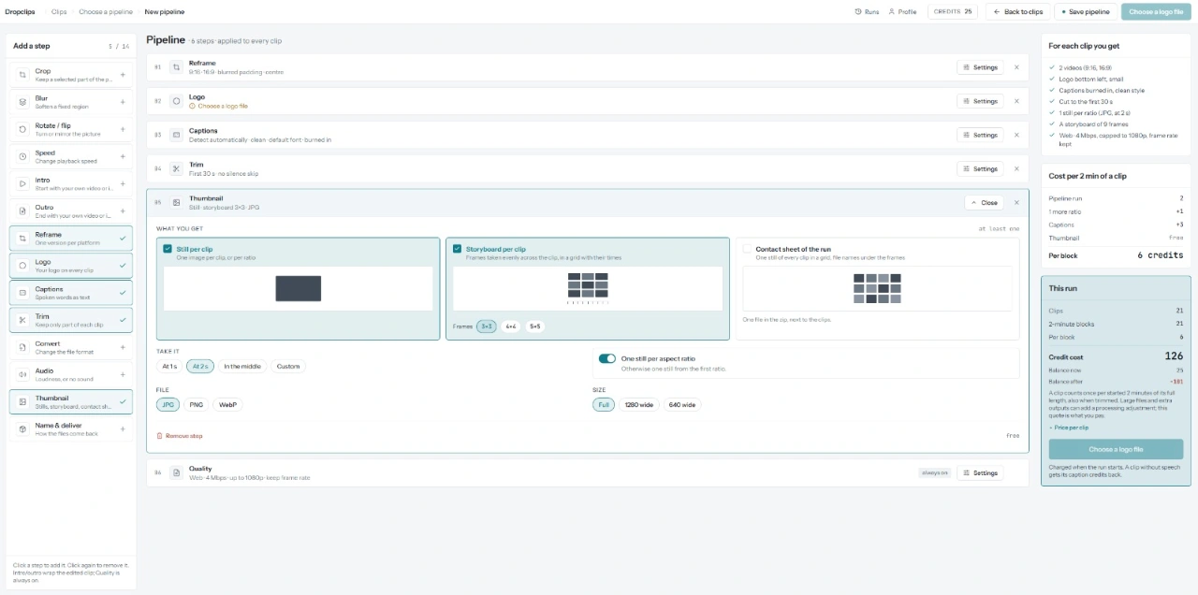Click the Trim scissors icon in pipeline row 04
Image resolution: width=1198 pixels, height=595 pixels.
click(176, 169)
